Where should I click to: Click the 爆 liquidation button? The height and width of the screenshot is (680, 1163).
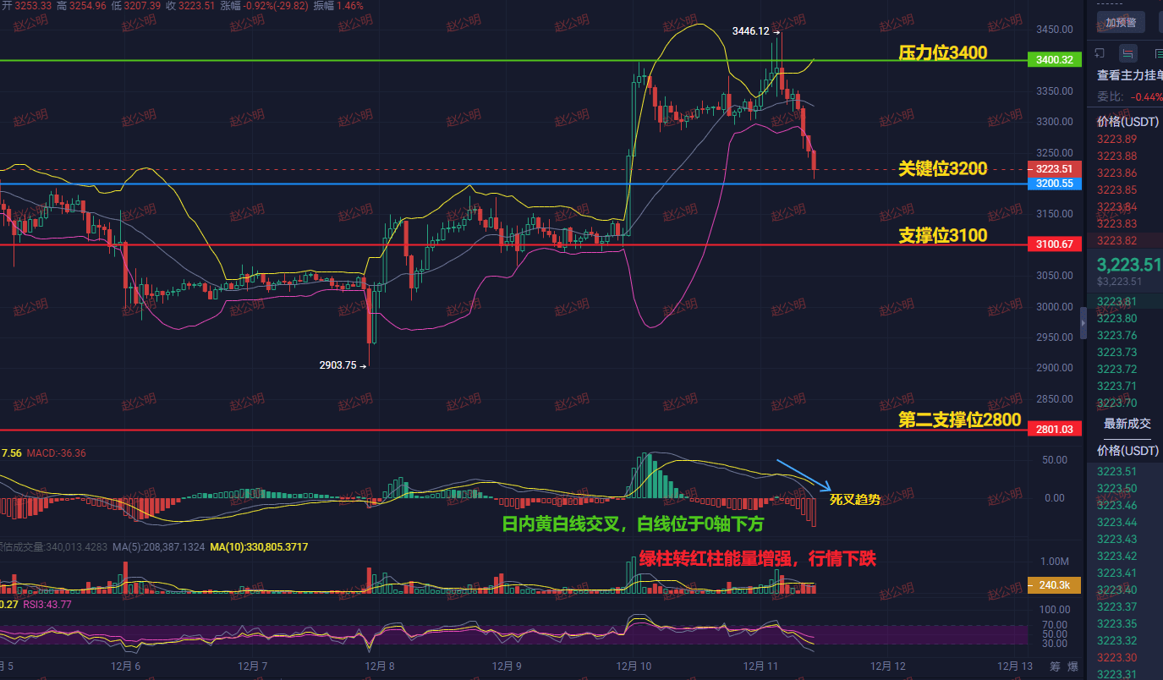coord(1072,666)
